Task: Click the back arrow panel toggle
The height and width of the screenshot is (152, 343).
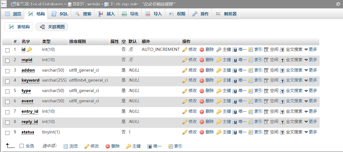Action: [x=4, y=4]
